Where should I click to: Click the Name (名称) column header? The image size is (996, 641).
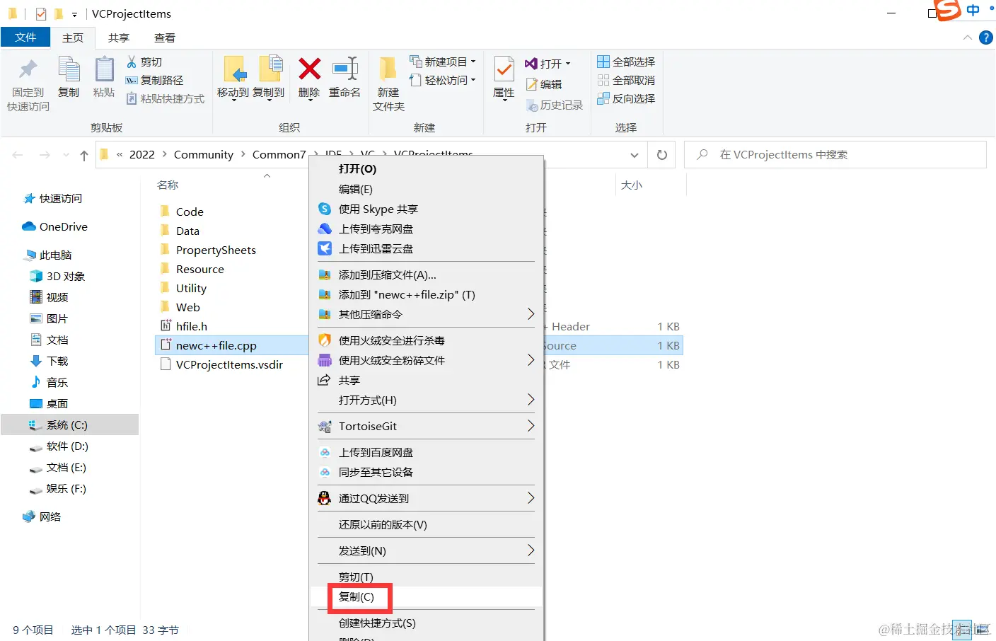pos(168,185)
